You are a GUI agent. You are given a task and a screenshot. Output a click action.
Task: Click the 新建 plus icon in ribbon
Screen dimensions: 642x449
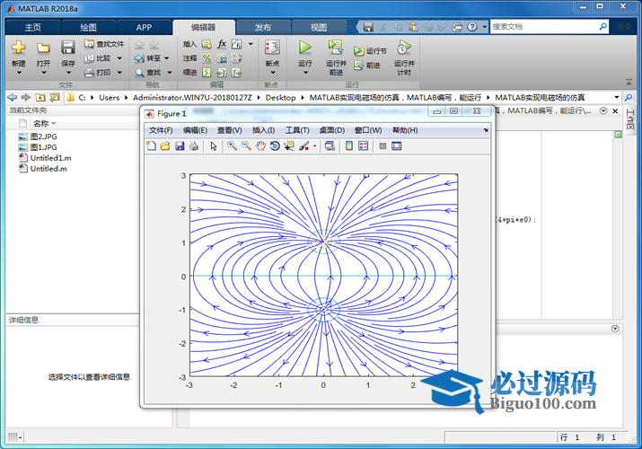[x=19, y=48]
